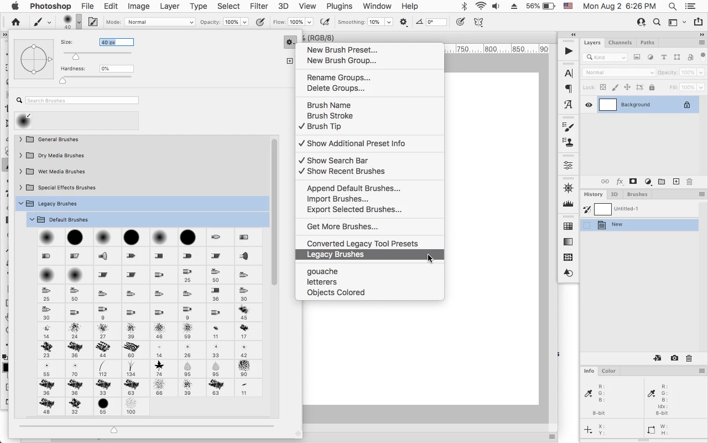Open the Character panel icon
The image size is (708, 443).
569,73
